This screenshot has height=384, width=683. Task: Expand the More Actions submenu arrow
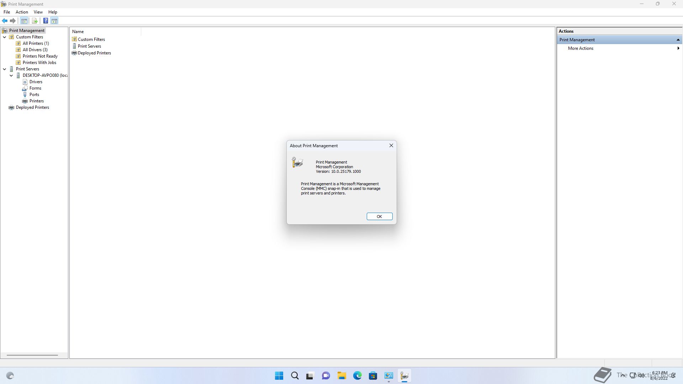[678, 48]
